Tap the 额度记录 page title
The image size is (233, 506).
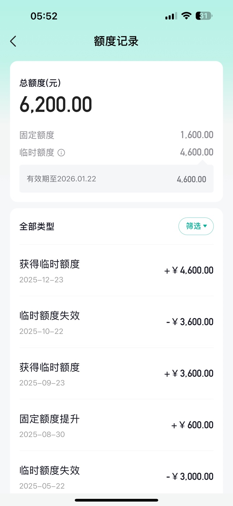[x=116, y=41]
